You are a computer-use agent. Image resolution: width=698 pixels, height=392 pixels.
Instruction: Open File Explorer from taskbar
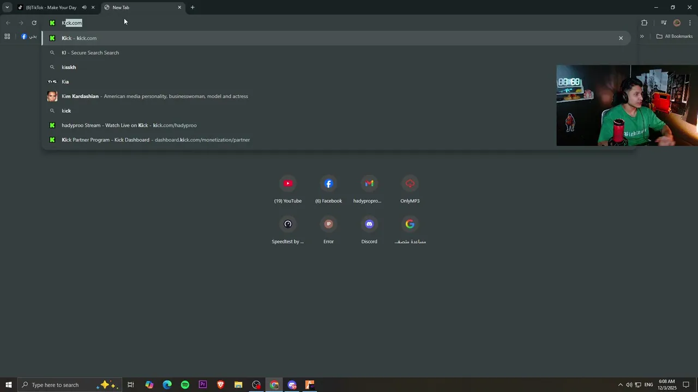coord(238,385)
